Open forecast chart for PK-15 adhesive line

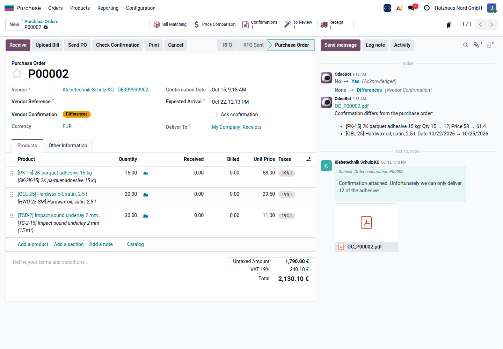point(146,173)
